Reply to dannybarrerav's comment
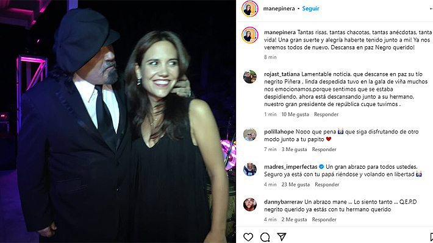433x243 pixels. point(324,219)
